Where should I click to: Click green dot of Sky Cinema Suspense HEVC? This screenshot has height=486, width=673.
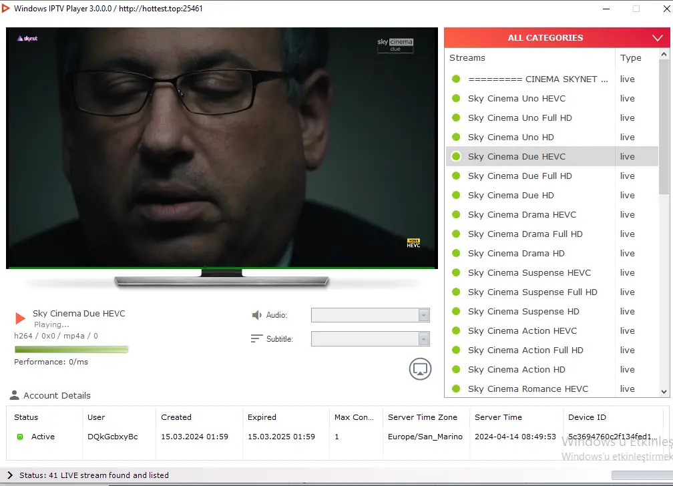pyautogui.click(x=456, y=272)
